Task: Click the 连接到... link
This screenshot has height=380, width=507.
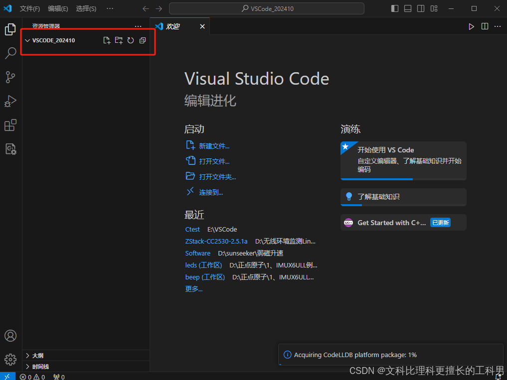Action: tap(211, 192)
